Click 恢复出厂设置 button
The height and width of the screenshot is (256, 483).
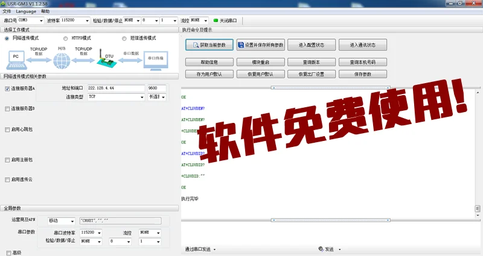click(x=312, y=74)
